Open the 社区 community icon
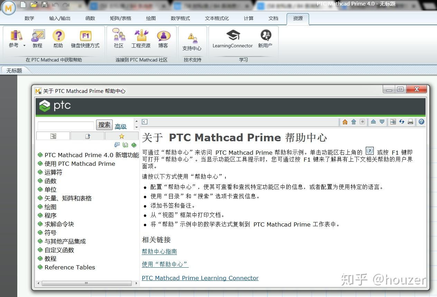437x297 pixels. [119, 39]
